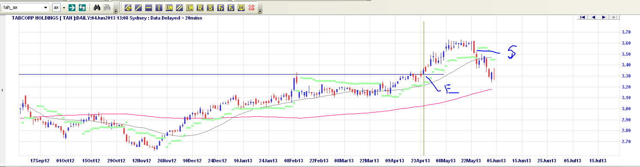This screenshot has height=167, width=640.
Task: Click the 10Dec12 date axis label
Action: [192, 161]
